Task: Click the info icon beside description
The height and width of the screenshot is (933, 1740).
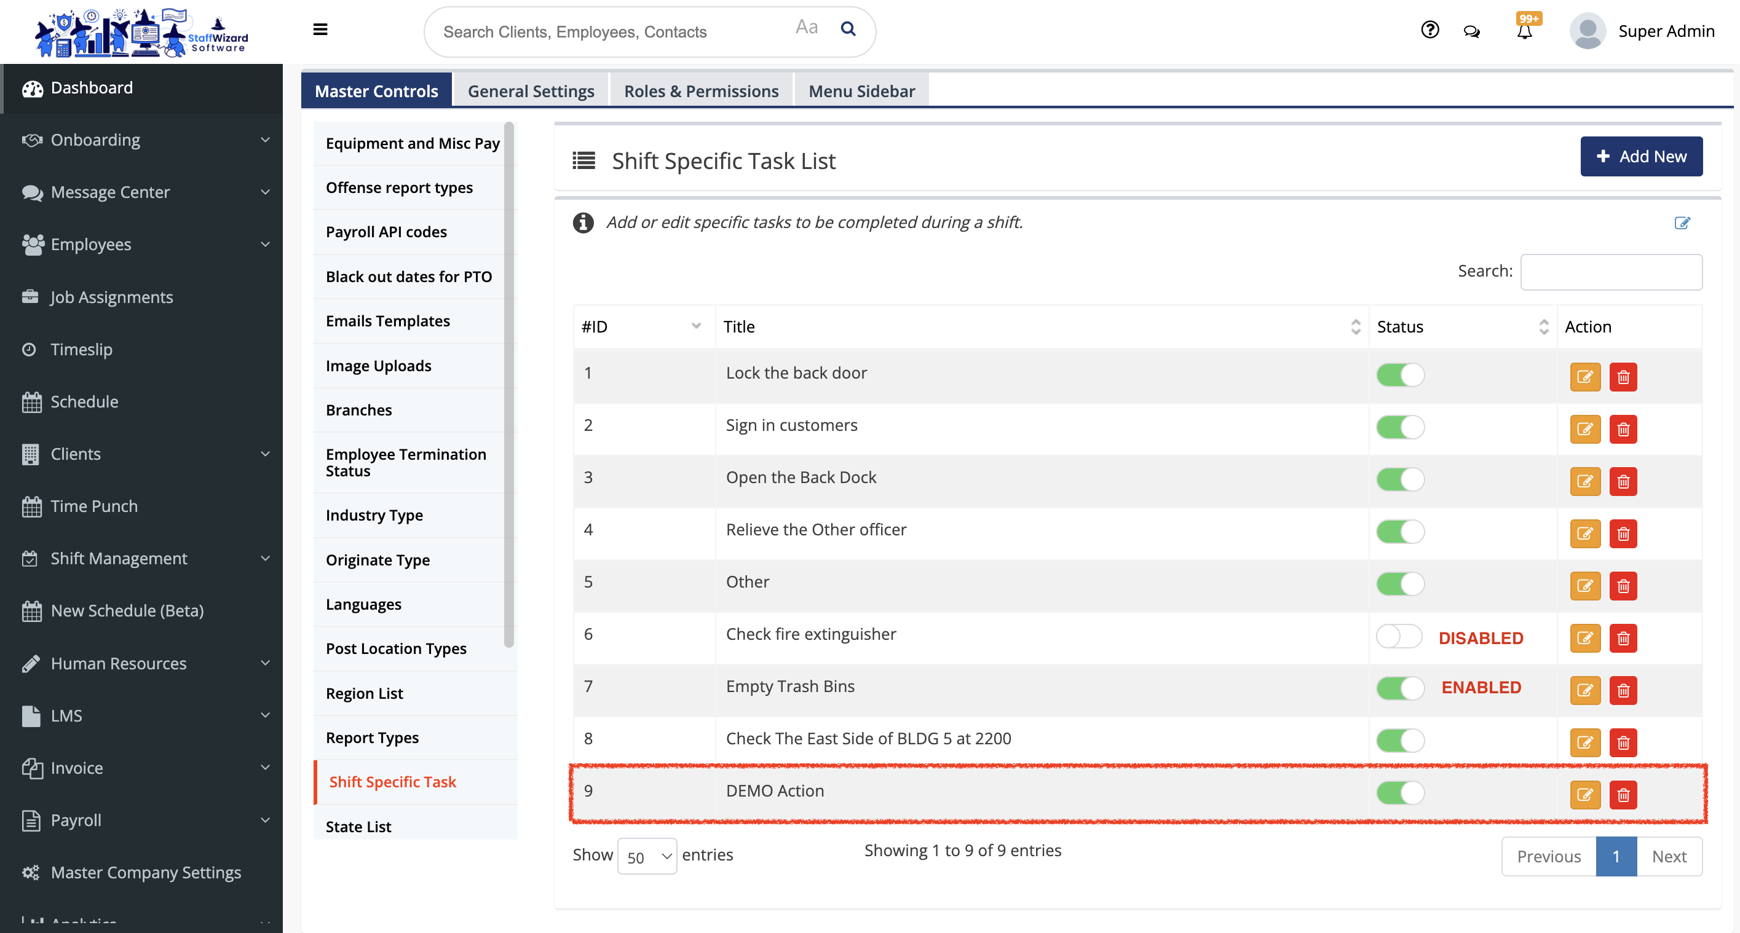Action: click(x=583, y=222)
